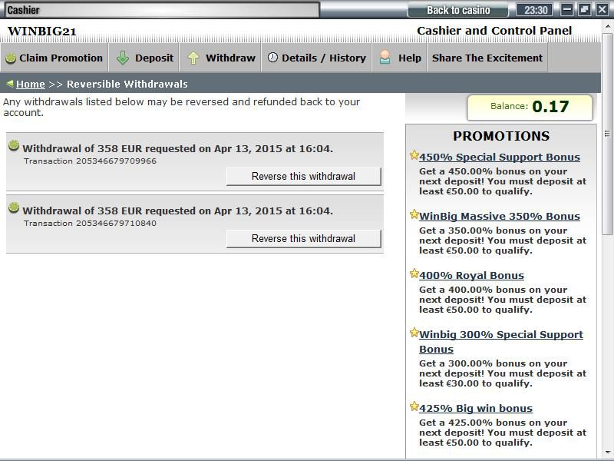This screenshot has height=461, width=614.
Task: Click the 23:30 clock display
Action: pyautogui.click(x=536, y=10)
